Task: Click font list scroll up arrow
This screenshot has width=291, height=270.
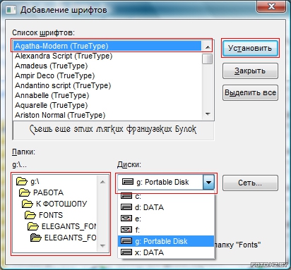Action: [208, 47]
